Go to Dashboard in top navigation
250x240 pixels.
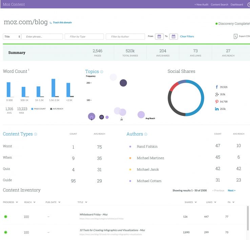click(x=237, y=4)
